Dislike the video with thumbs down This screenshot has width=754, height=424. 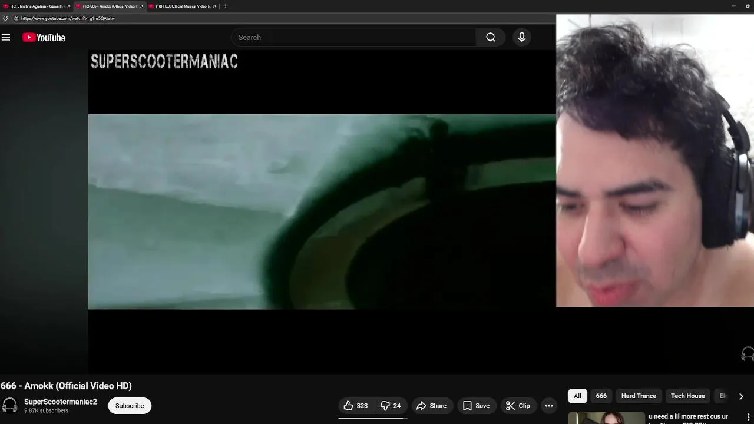pyautogui.click(x=391, y=406)
